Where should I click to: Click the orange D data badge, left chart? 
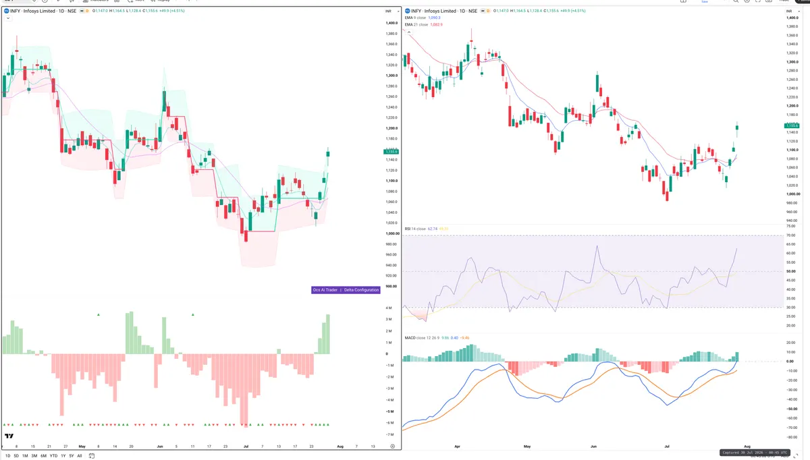pos(86,11)
